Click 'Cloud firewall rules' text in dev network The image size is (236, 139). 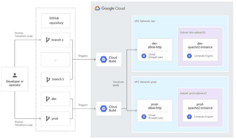[x=156, y=56]
